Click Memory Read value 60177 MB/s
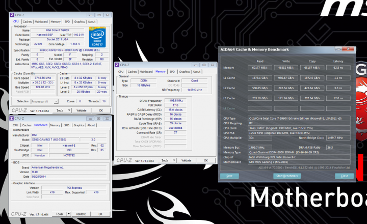The width and height of the screenshot is (367, 224). (260, 68)
